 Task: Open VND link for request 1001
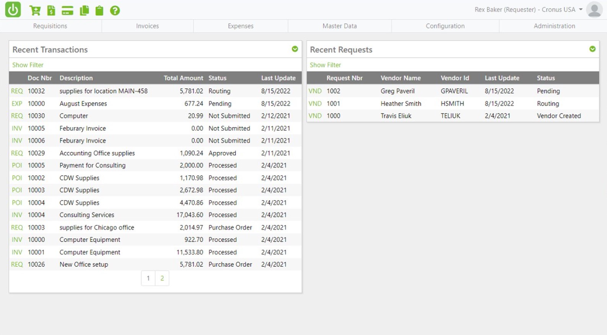click(315, 104)
